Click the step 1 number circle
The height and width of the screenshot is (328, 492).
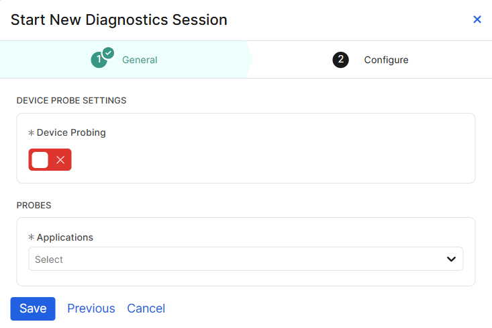(x=99, y=60)
